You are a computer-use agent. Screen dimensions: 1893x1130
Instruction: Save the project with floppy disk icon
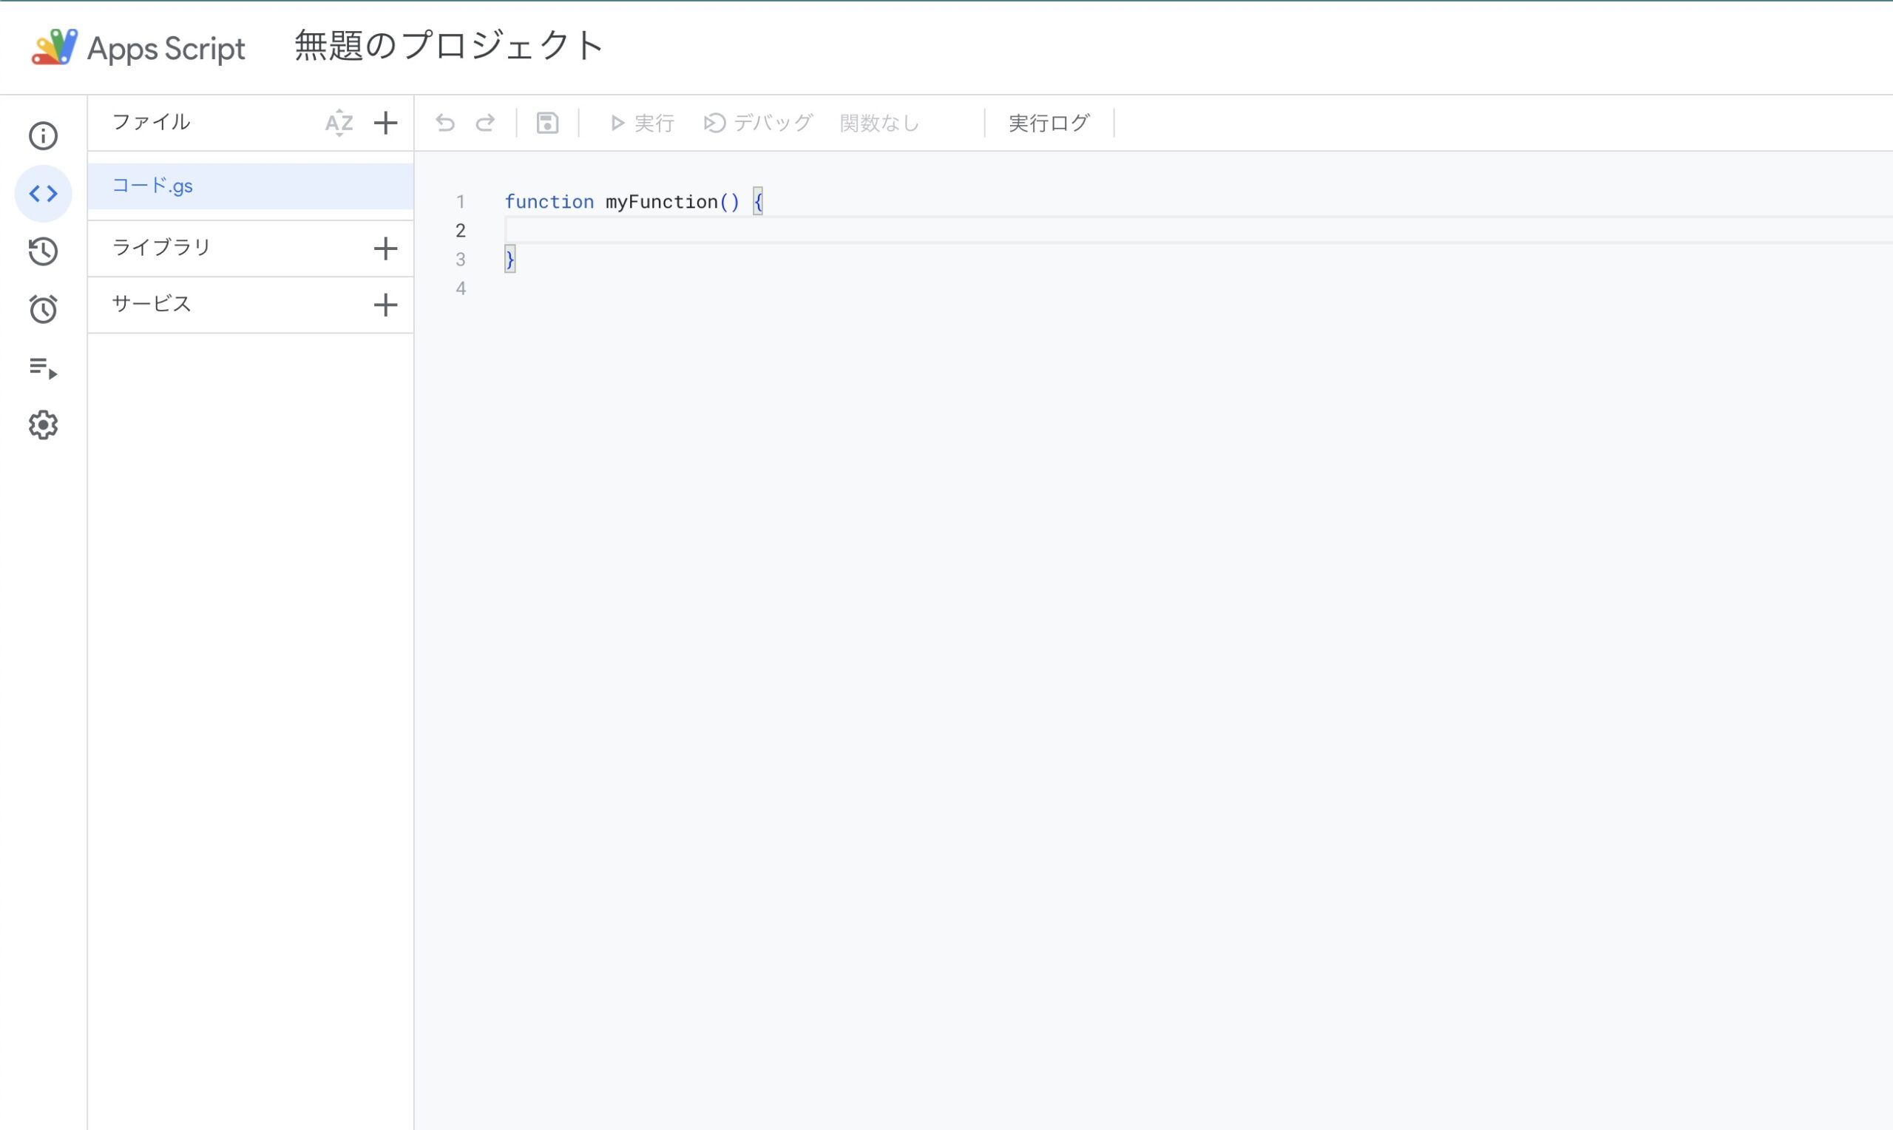[x=547, y=123]
